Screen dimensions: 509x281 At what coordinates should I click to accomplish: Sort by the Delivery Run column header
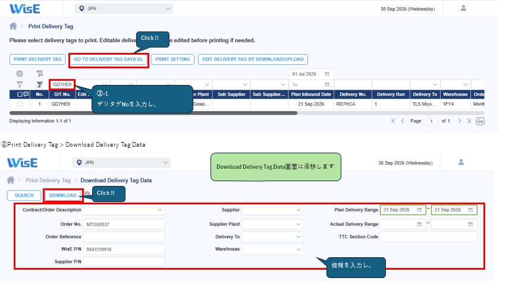[391, 94]
